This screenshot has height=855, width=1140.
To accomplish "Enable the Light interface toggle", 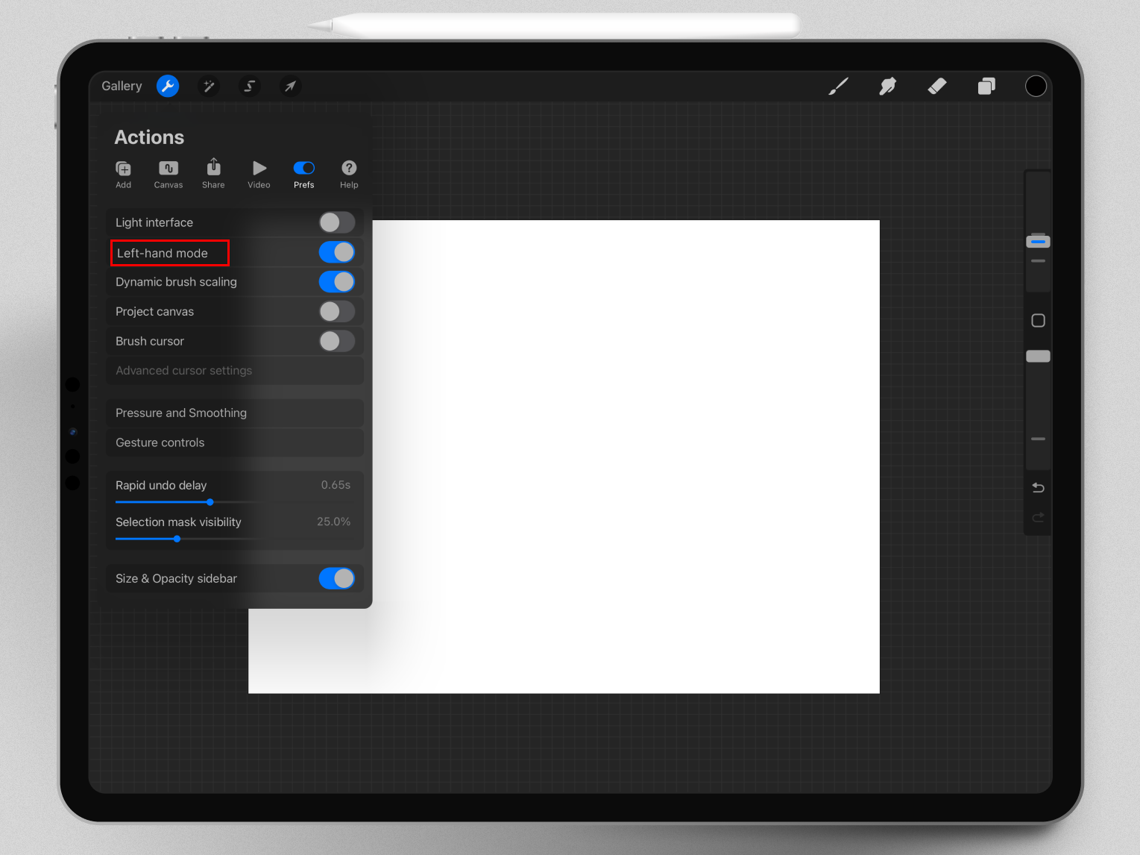I will [337, 222].
